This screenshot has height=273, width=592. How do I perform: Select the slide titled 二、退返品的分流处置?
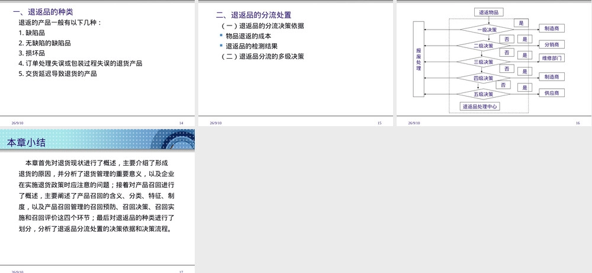[295, 63]
